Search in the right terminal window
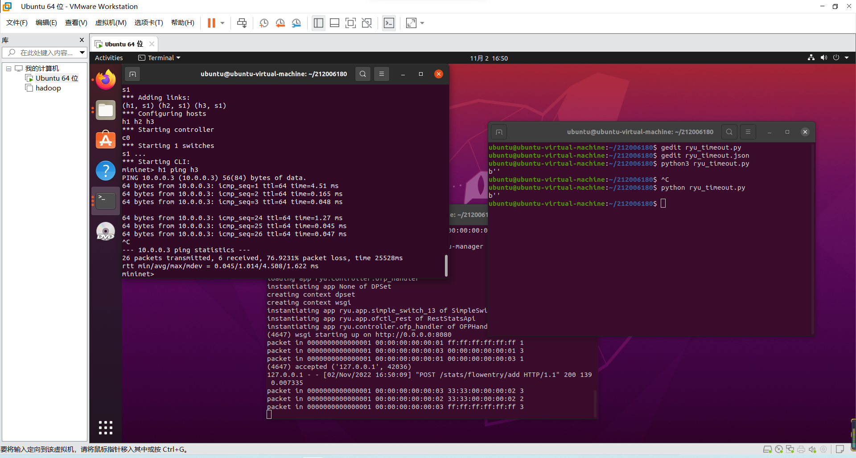The image size is (856, 458). [x=729, y=132]
